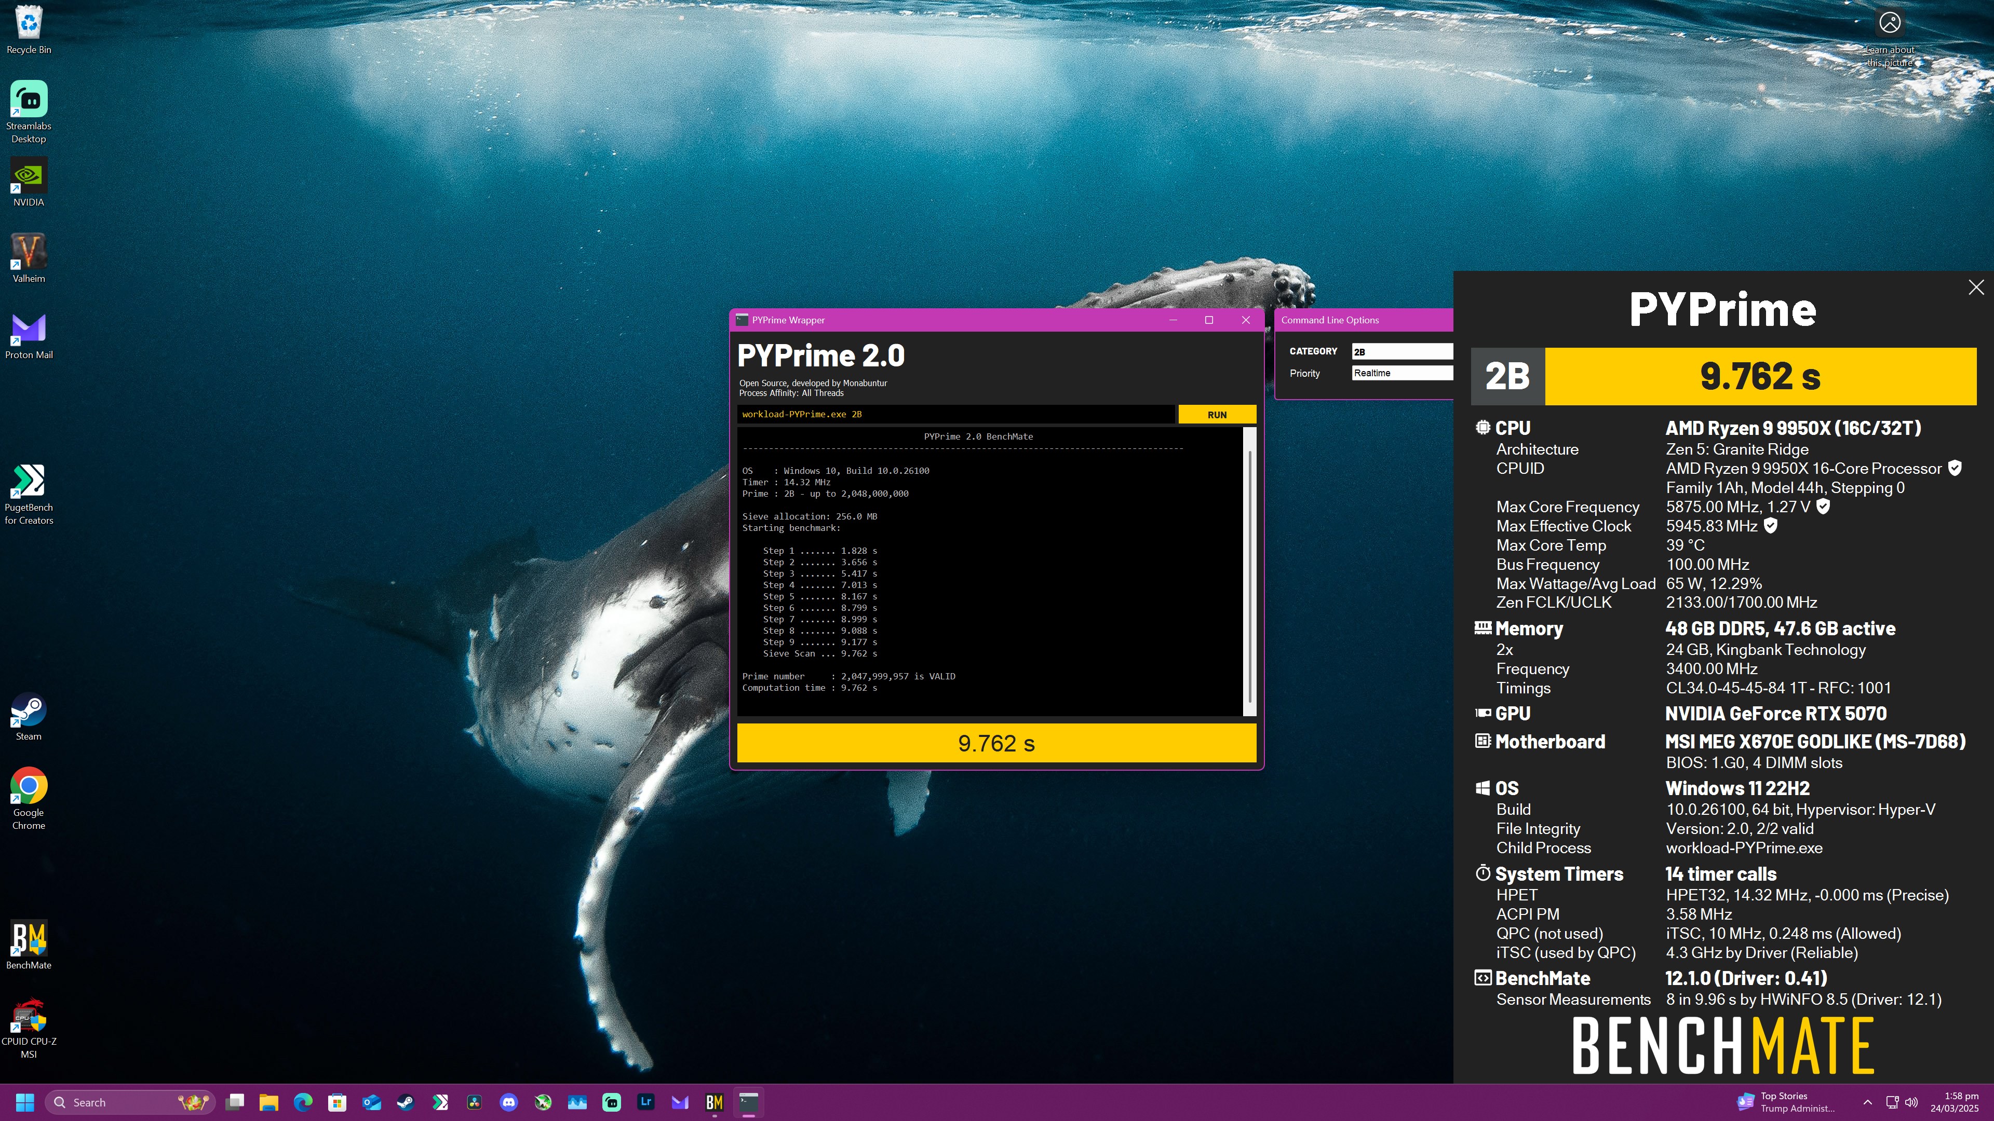1994x1121 pixels.
Task: Open the Valheim desktop shortcut
Action: tap(29, 258)
